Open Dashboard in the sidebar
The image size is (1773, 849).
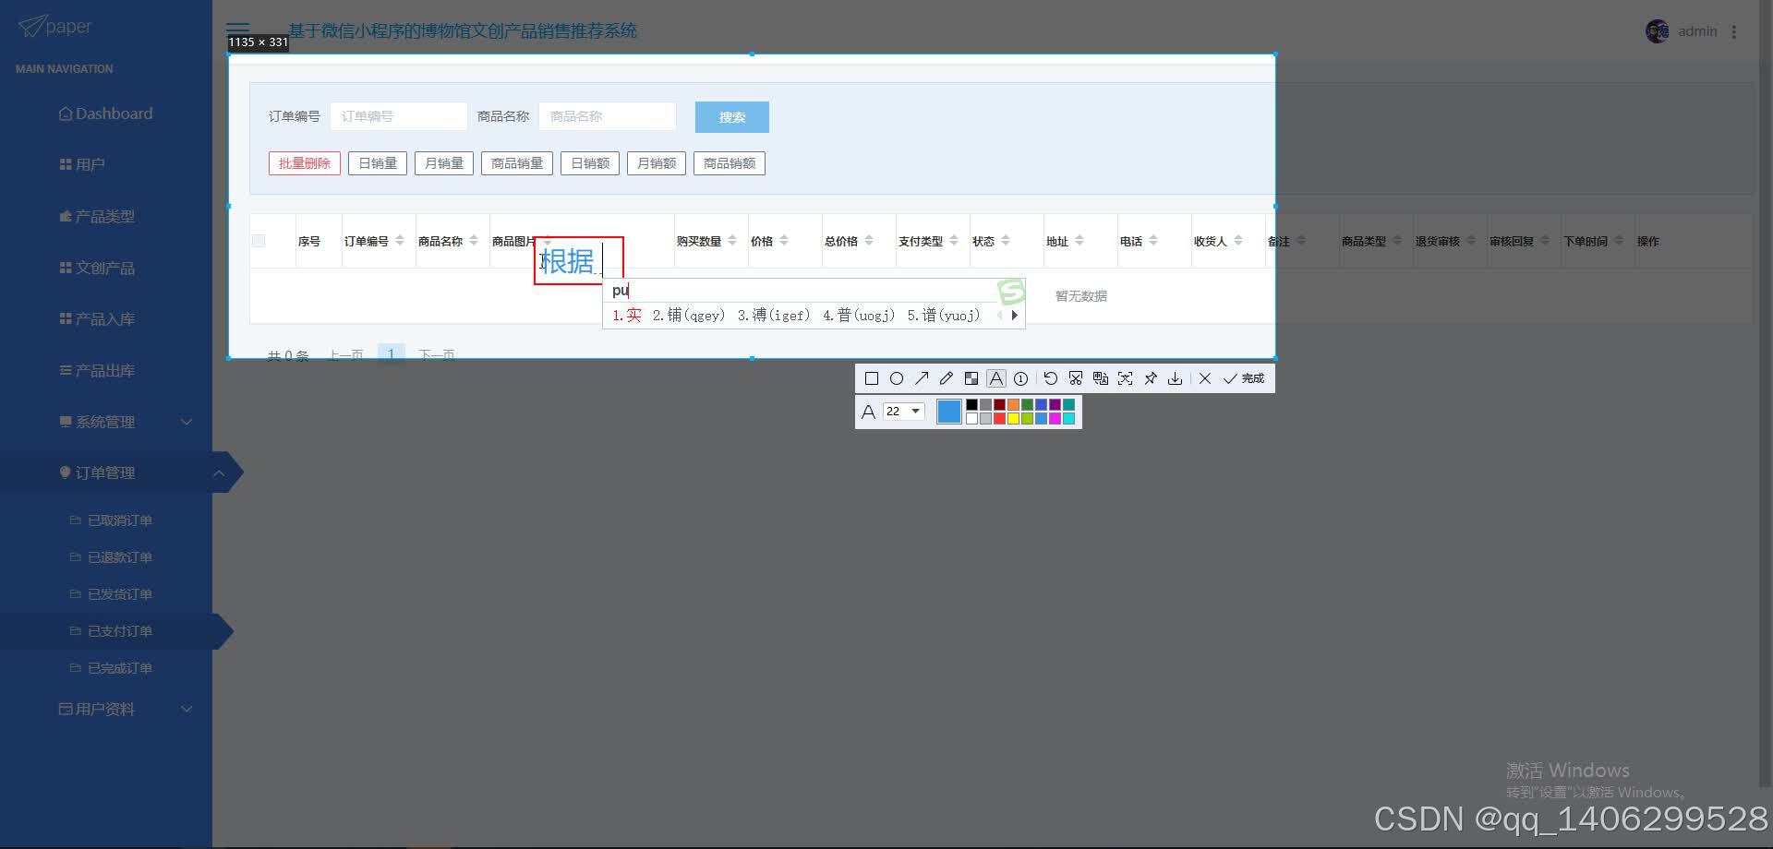tap(106, 114)
